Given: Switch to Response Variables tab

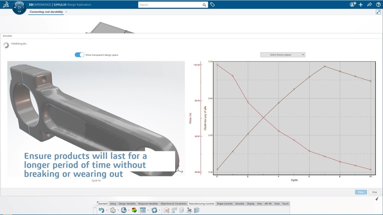Looking at the screenshot, I should click(148, 203).
